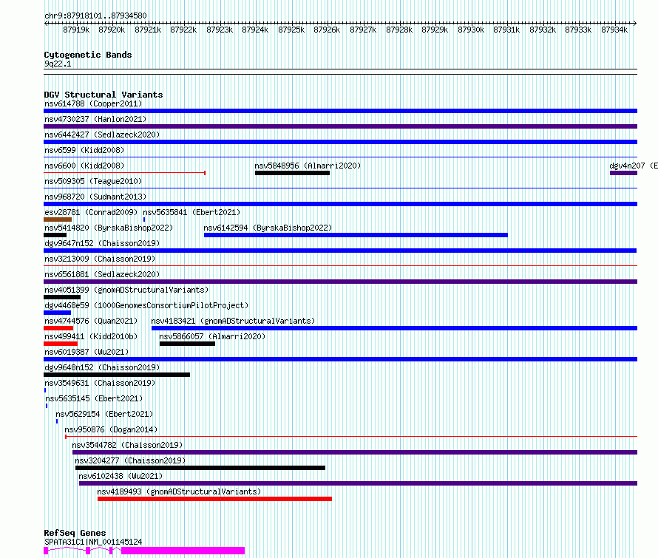This screenshot has height=558, width=658.
Task: Click the 87934k ruler tick label
Action: 614,30
